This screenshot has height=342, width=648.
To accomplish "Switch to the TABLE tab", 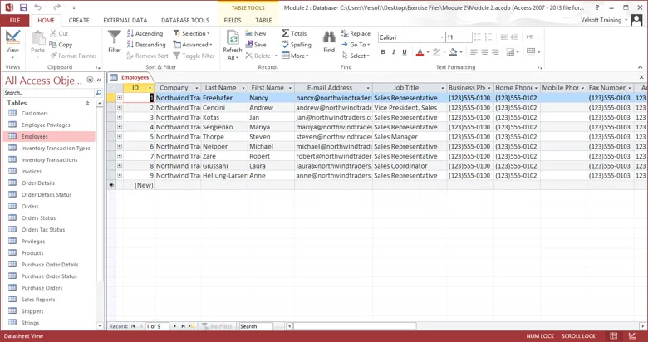I will pyautogui.click(x=263, y=20).
